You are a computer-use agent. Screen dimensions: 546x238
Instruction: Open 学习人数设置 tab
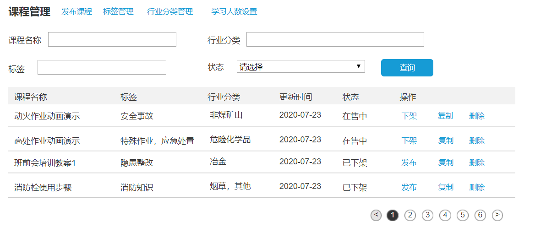(234, 12)
